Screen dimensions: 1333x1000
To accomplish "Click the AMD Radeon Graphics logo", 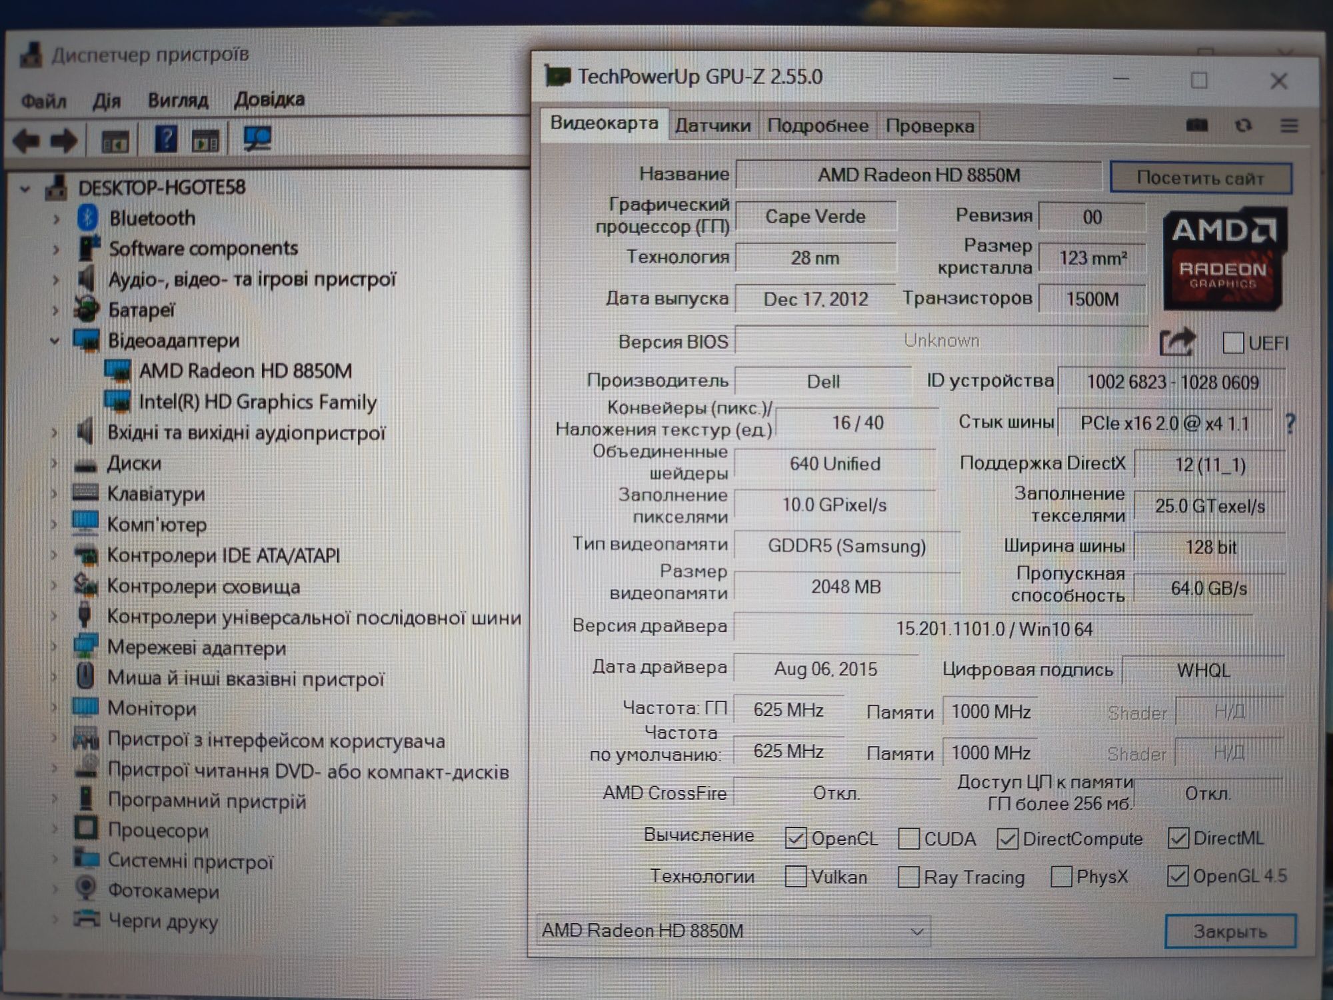I will [1224, 259].
